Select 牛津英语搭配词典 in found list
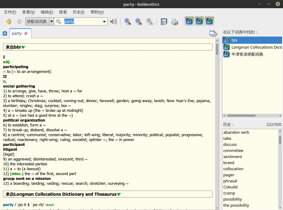 [247, 54]
